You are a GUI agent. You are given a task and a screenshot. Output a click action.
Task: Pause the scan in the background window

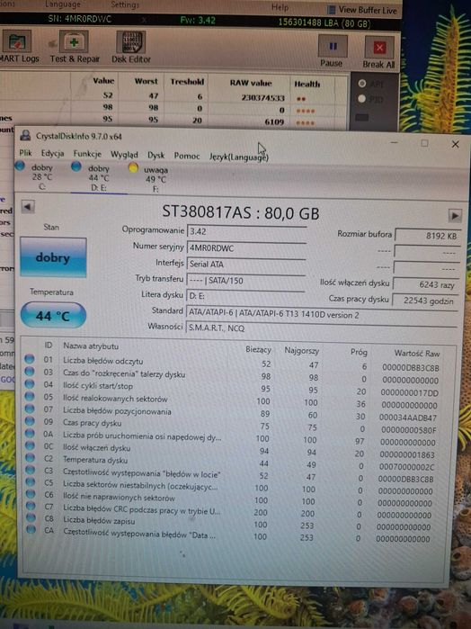(x=332, y=51)
